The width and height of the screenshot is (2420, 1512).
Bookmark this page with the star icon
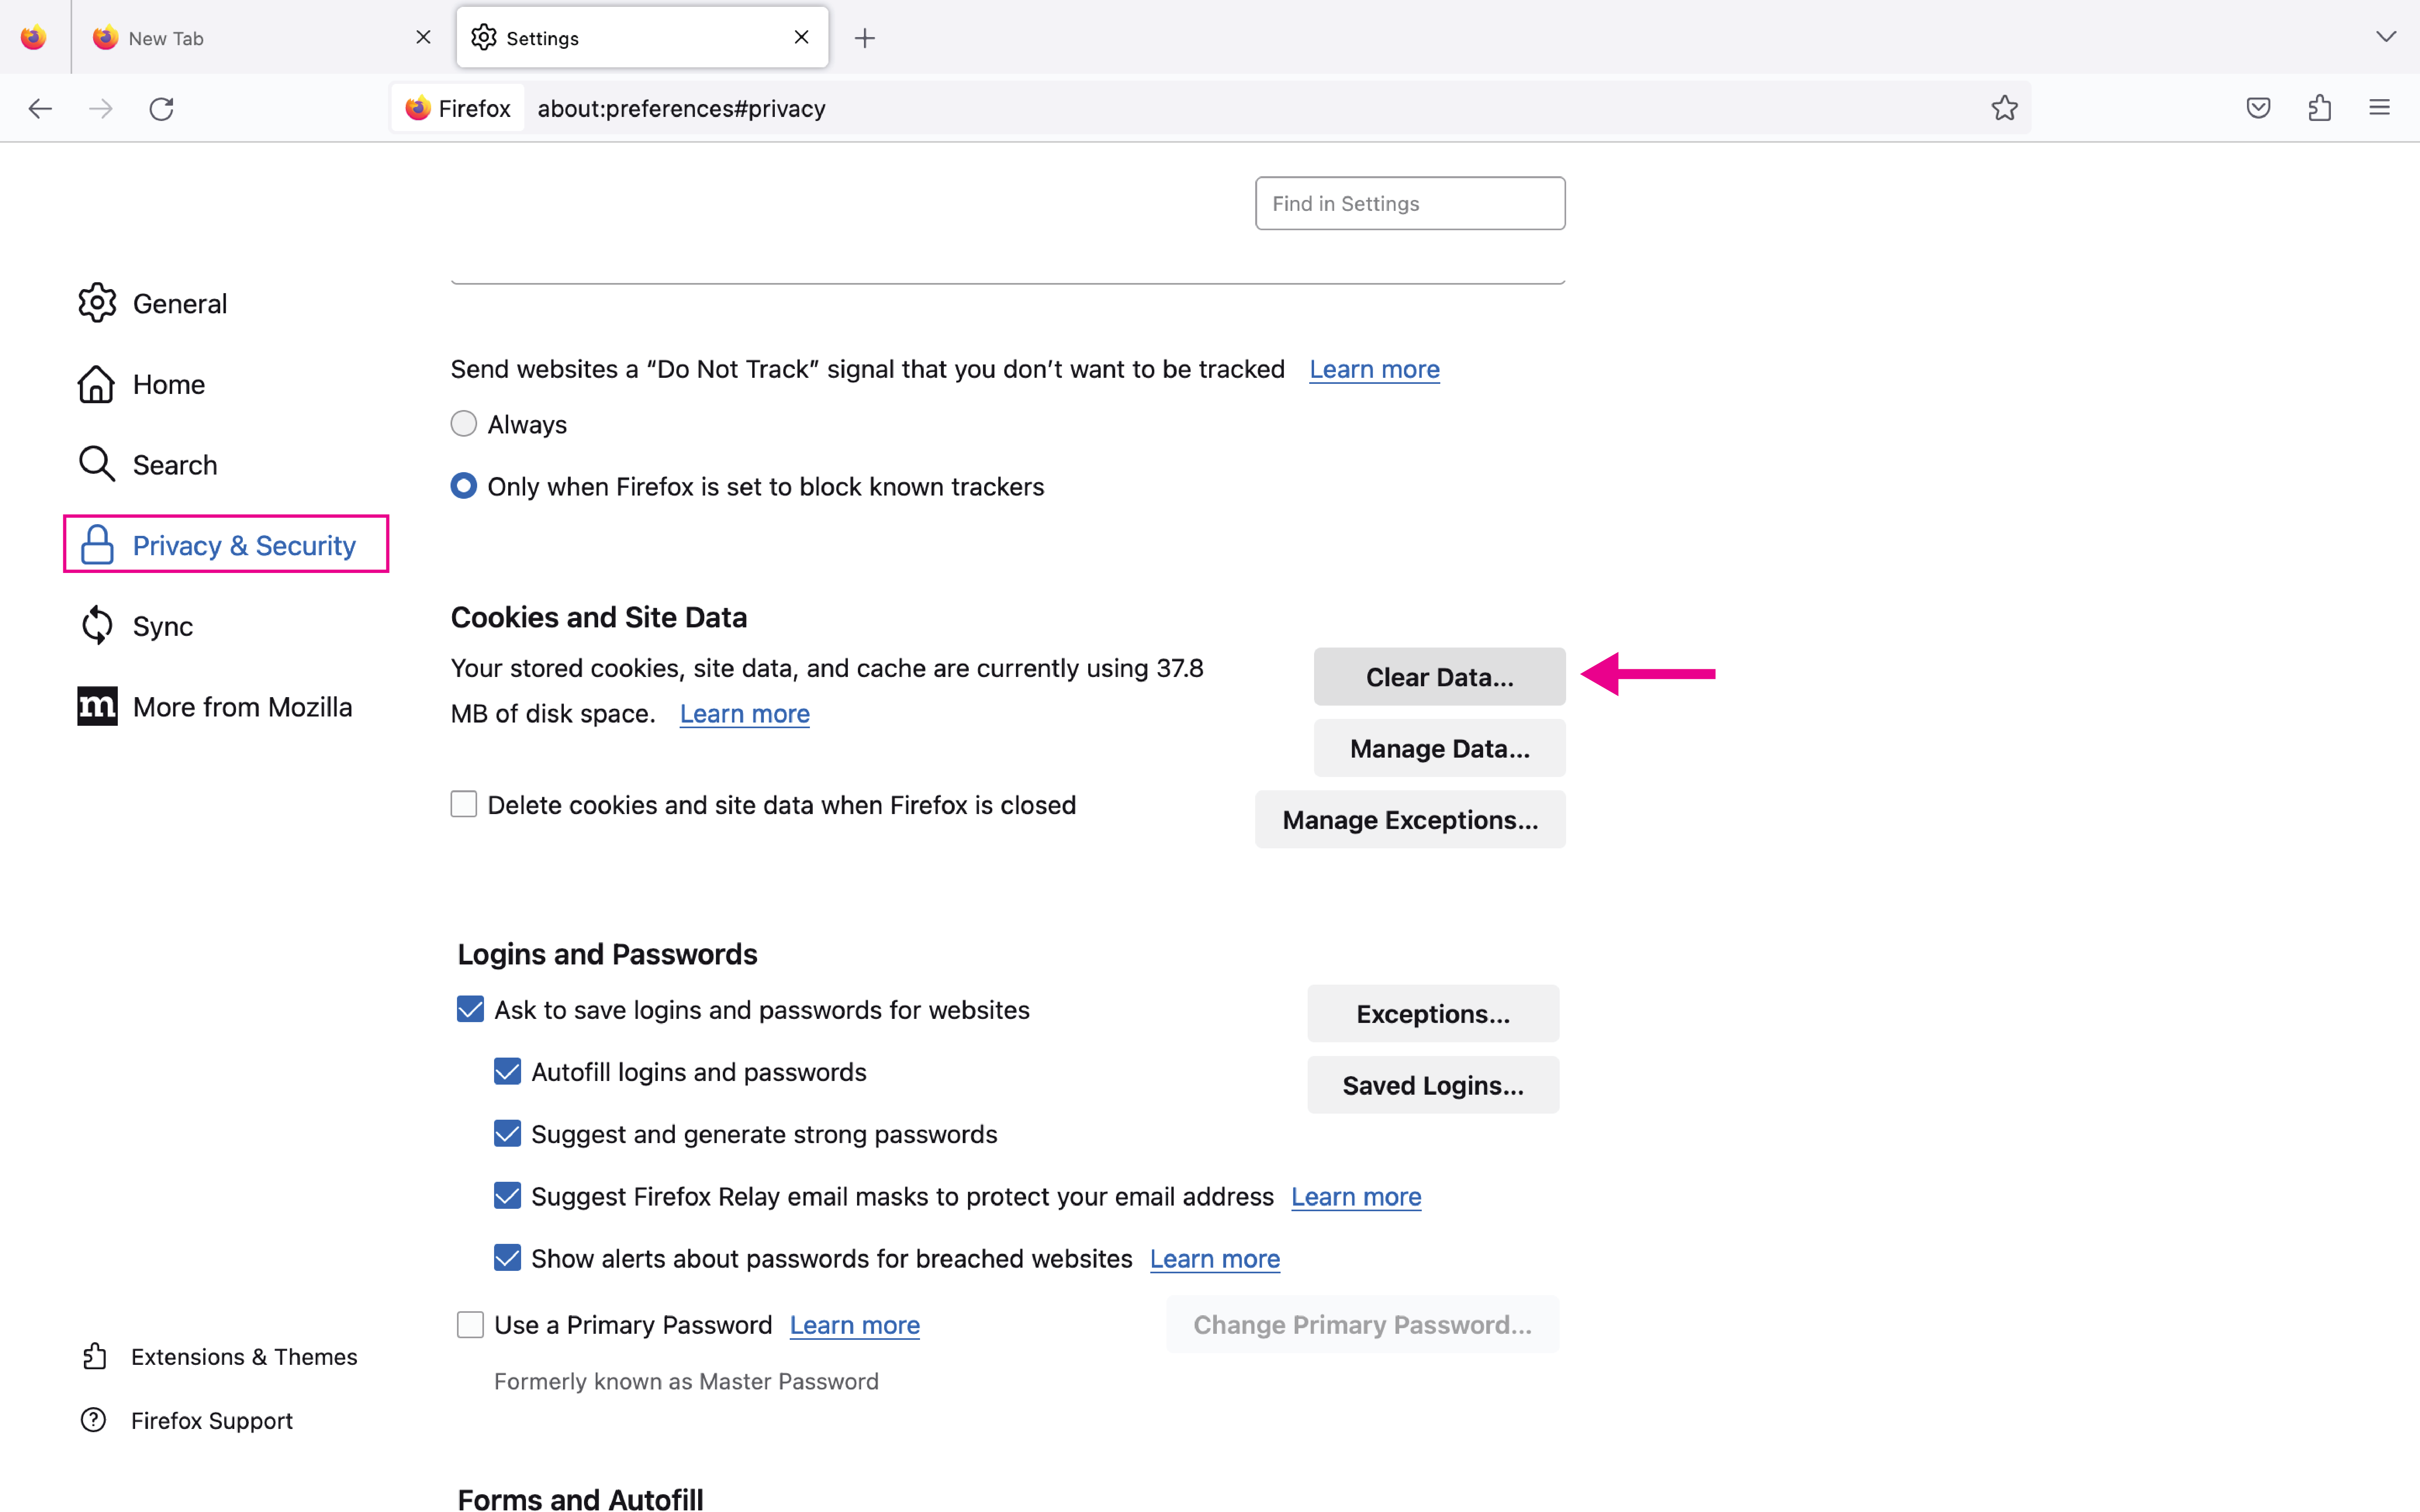(x=2004, y=108)
